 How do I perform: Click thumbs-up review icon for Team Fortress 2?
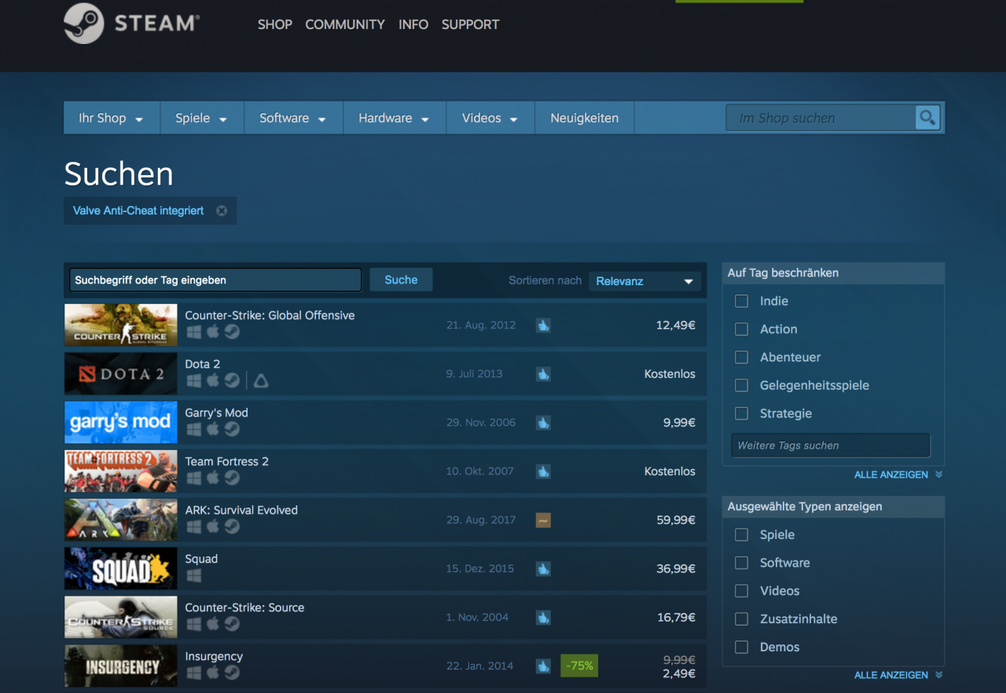click(543, 471)
